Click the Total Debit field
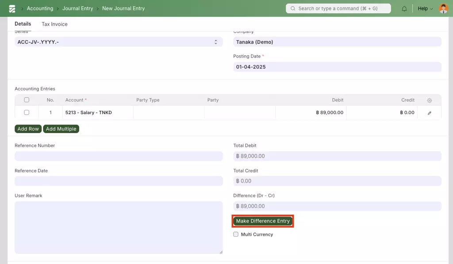Screen dimensions: 453x264 [x=337, y=156]
